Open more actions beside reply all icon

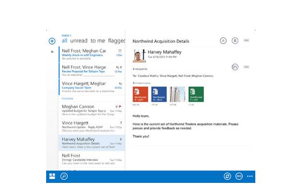tap(246, 67)
